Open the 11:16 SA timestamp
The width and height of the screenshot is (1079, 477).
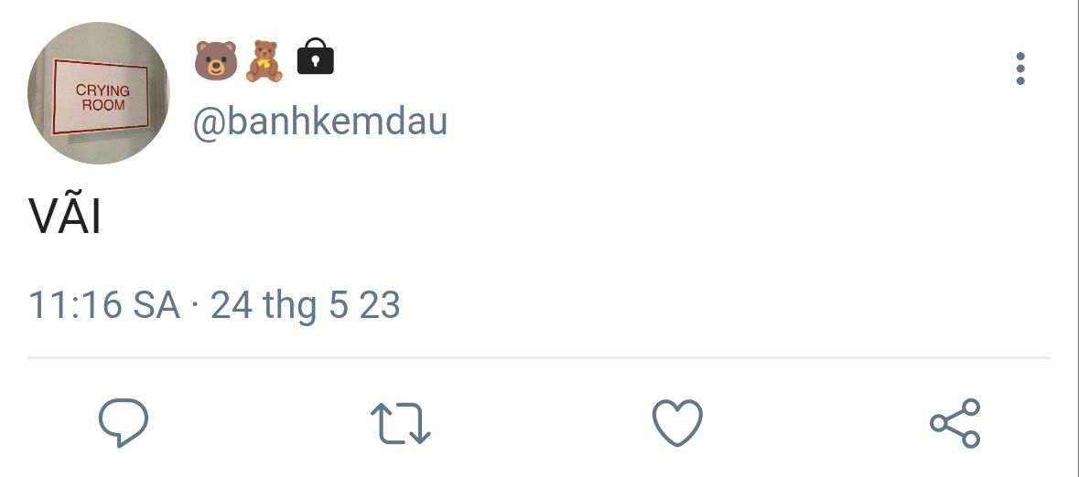[104, 304]
